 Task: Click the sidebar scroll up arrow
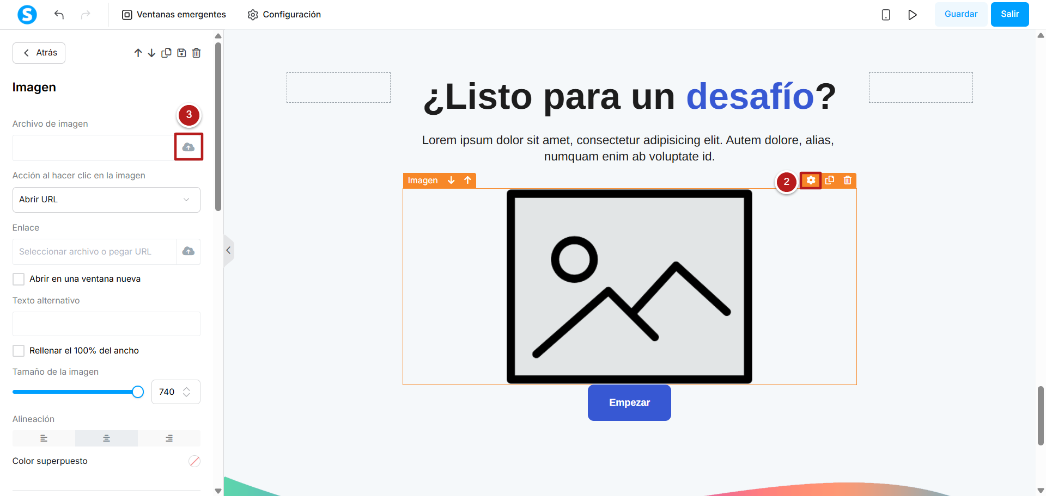pos(218,36)
